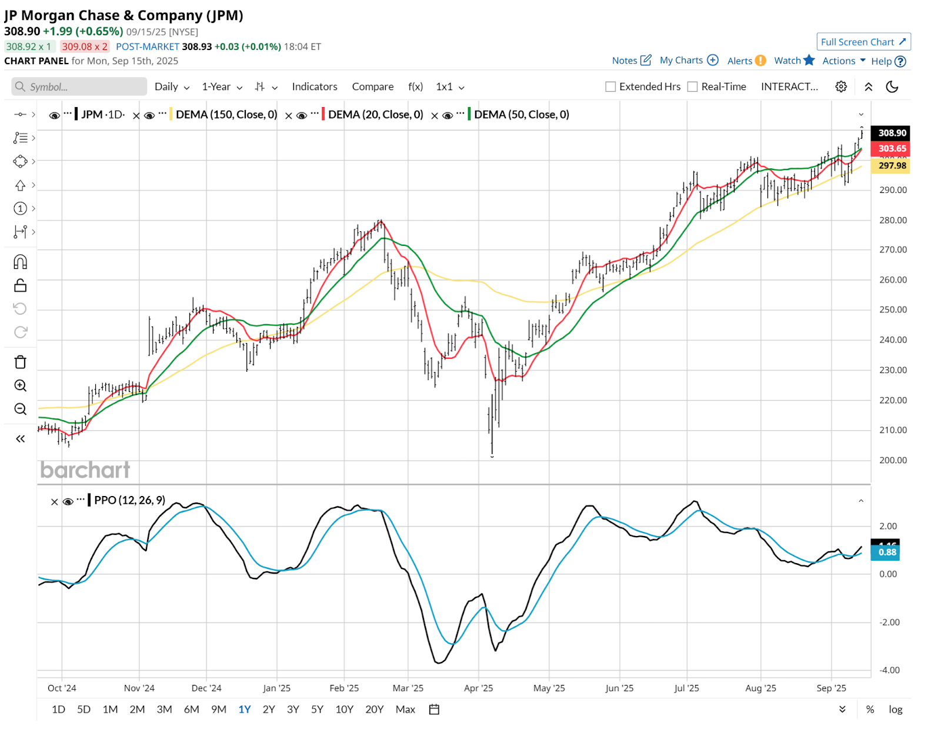
Task: Click the double-chevron collapse toolbar icon
Action: [x=868, y=86]
